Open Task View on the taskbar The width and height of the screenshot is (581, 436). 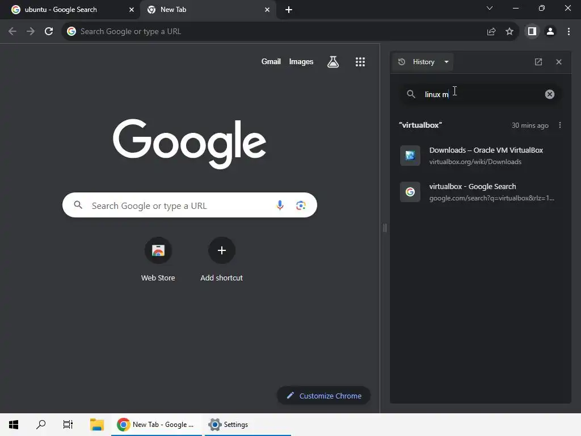(x=68, y=425)
